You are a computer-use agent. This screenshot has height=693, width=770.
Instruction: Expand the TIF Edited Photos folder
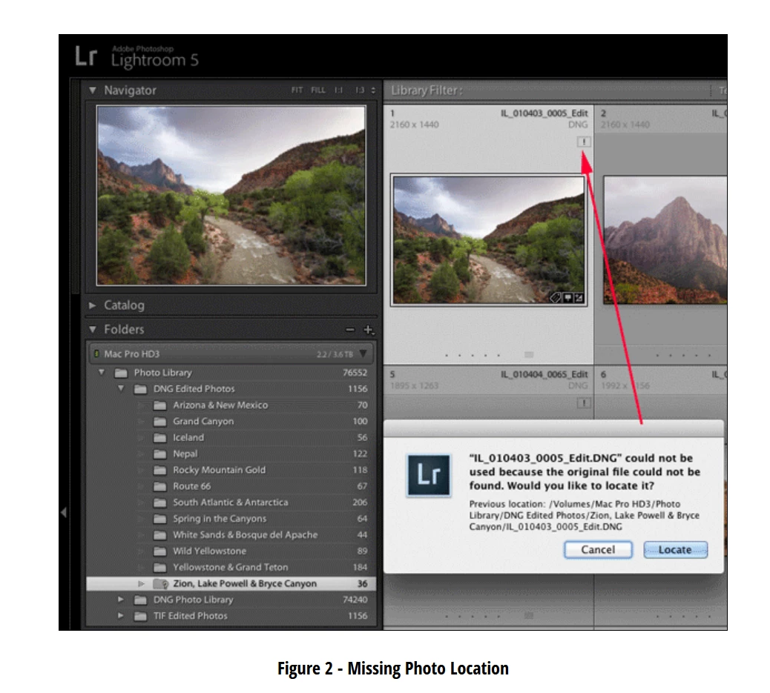pyautogui.click(x=121, y=616)
